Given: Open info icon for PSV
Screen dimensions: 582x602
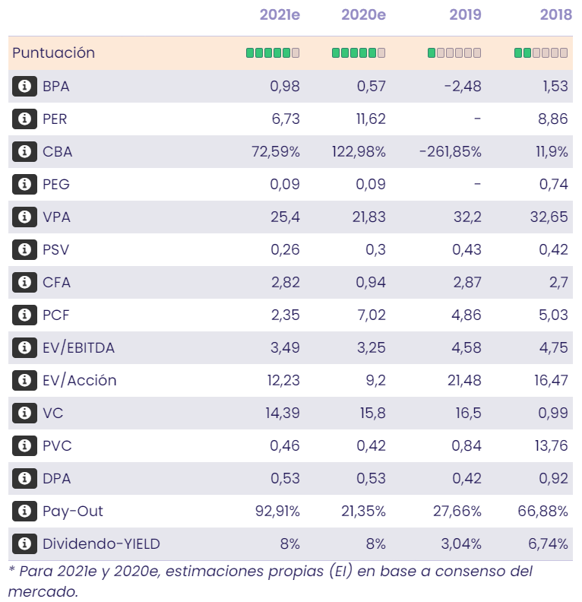Looking at the screenshot, I should click(x=24, y=249).
